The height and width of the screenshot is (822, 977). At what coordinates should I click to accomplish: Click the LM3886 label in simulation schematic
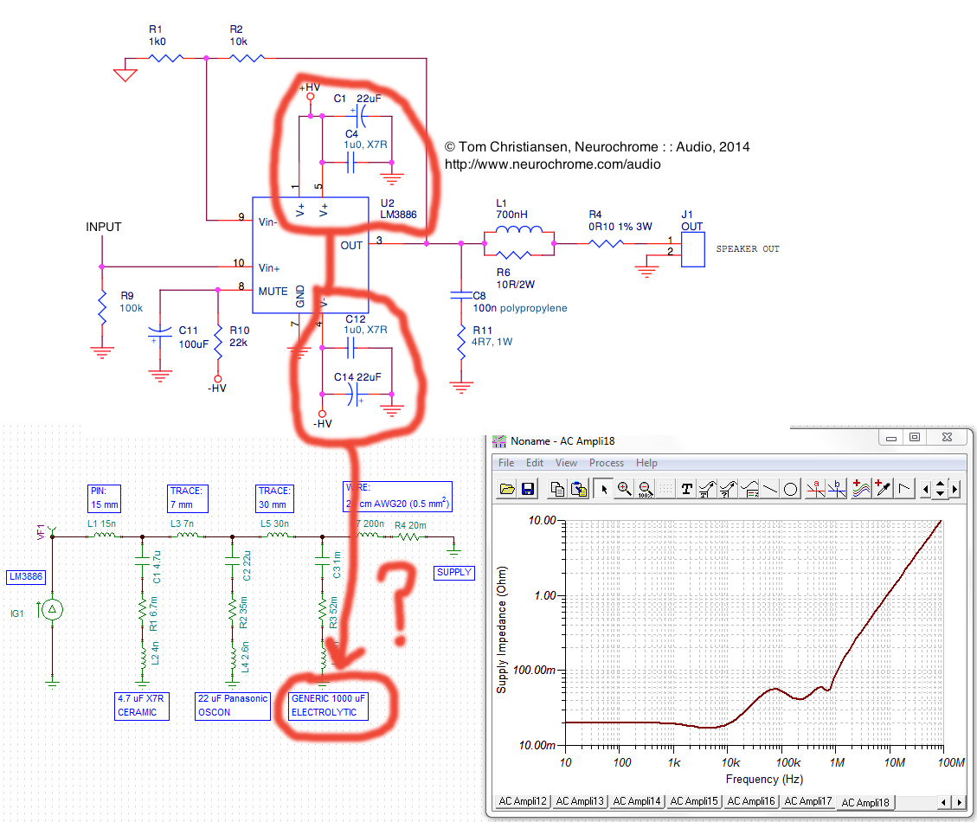tap(26, 577)
